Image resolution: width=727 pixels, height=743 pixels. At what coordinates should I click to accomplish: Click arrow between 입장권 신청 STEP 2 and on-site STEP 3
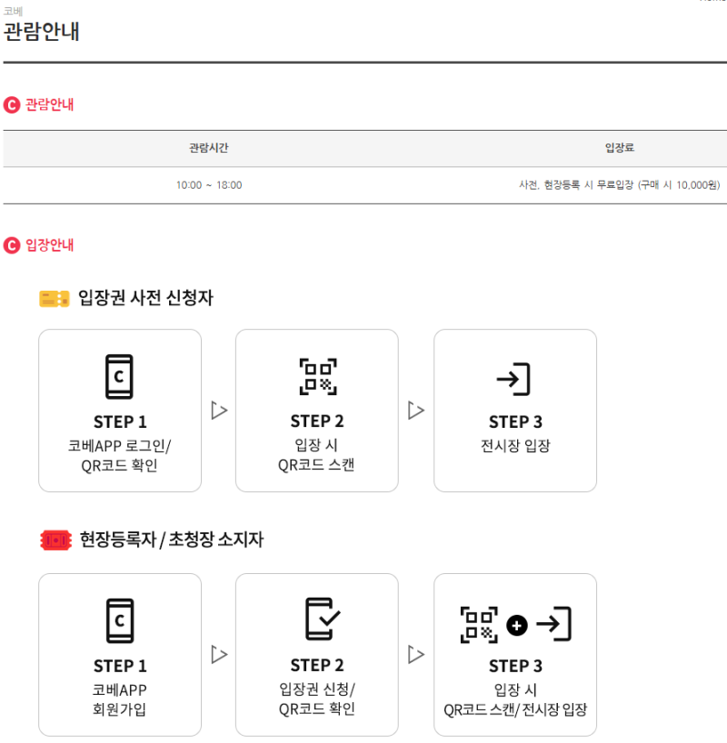416,654
